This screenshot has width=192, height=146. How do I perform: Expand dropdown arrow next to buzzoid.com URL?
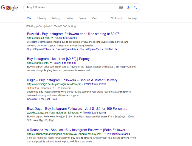coord(52,38)
